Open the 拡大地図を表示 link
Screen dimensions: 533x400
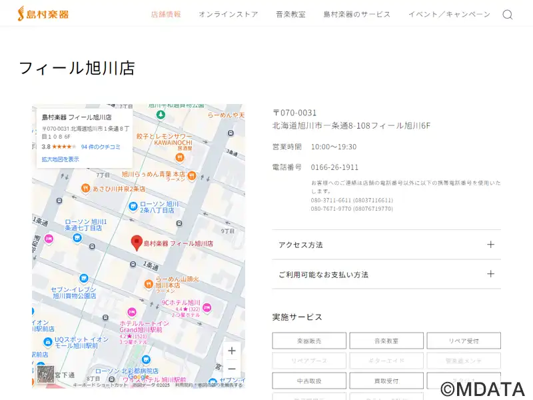tap(60, 159)
